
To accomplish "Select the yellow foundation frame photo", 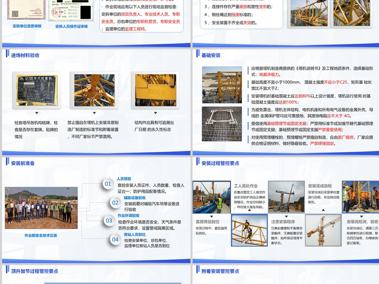I will click(222, 85).
